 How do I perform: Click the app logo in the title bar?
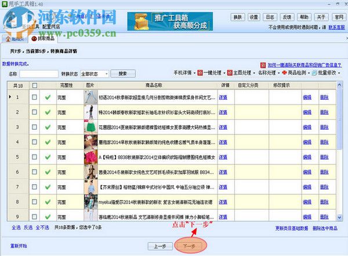[x=5, y=4]
